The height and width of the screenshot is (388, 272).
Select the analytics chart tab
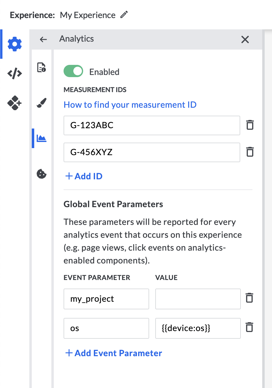[41, 138]
